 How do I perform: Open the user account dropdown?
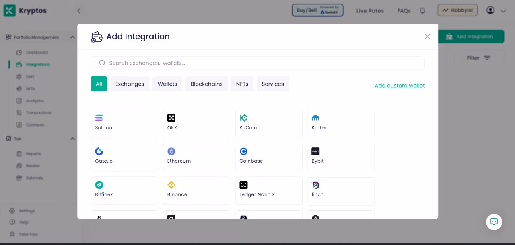496,11
